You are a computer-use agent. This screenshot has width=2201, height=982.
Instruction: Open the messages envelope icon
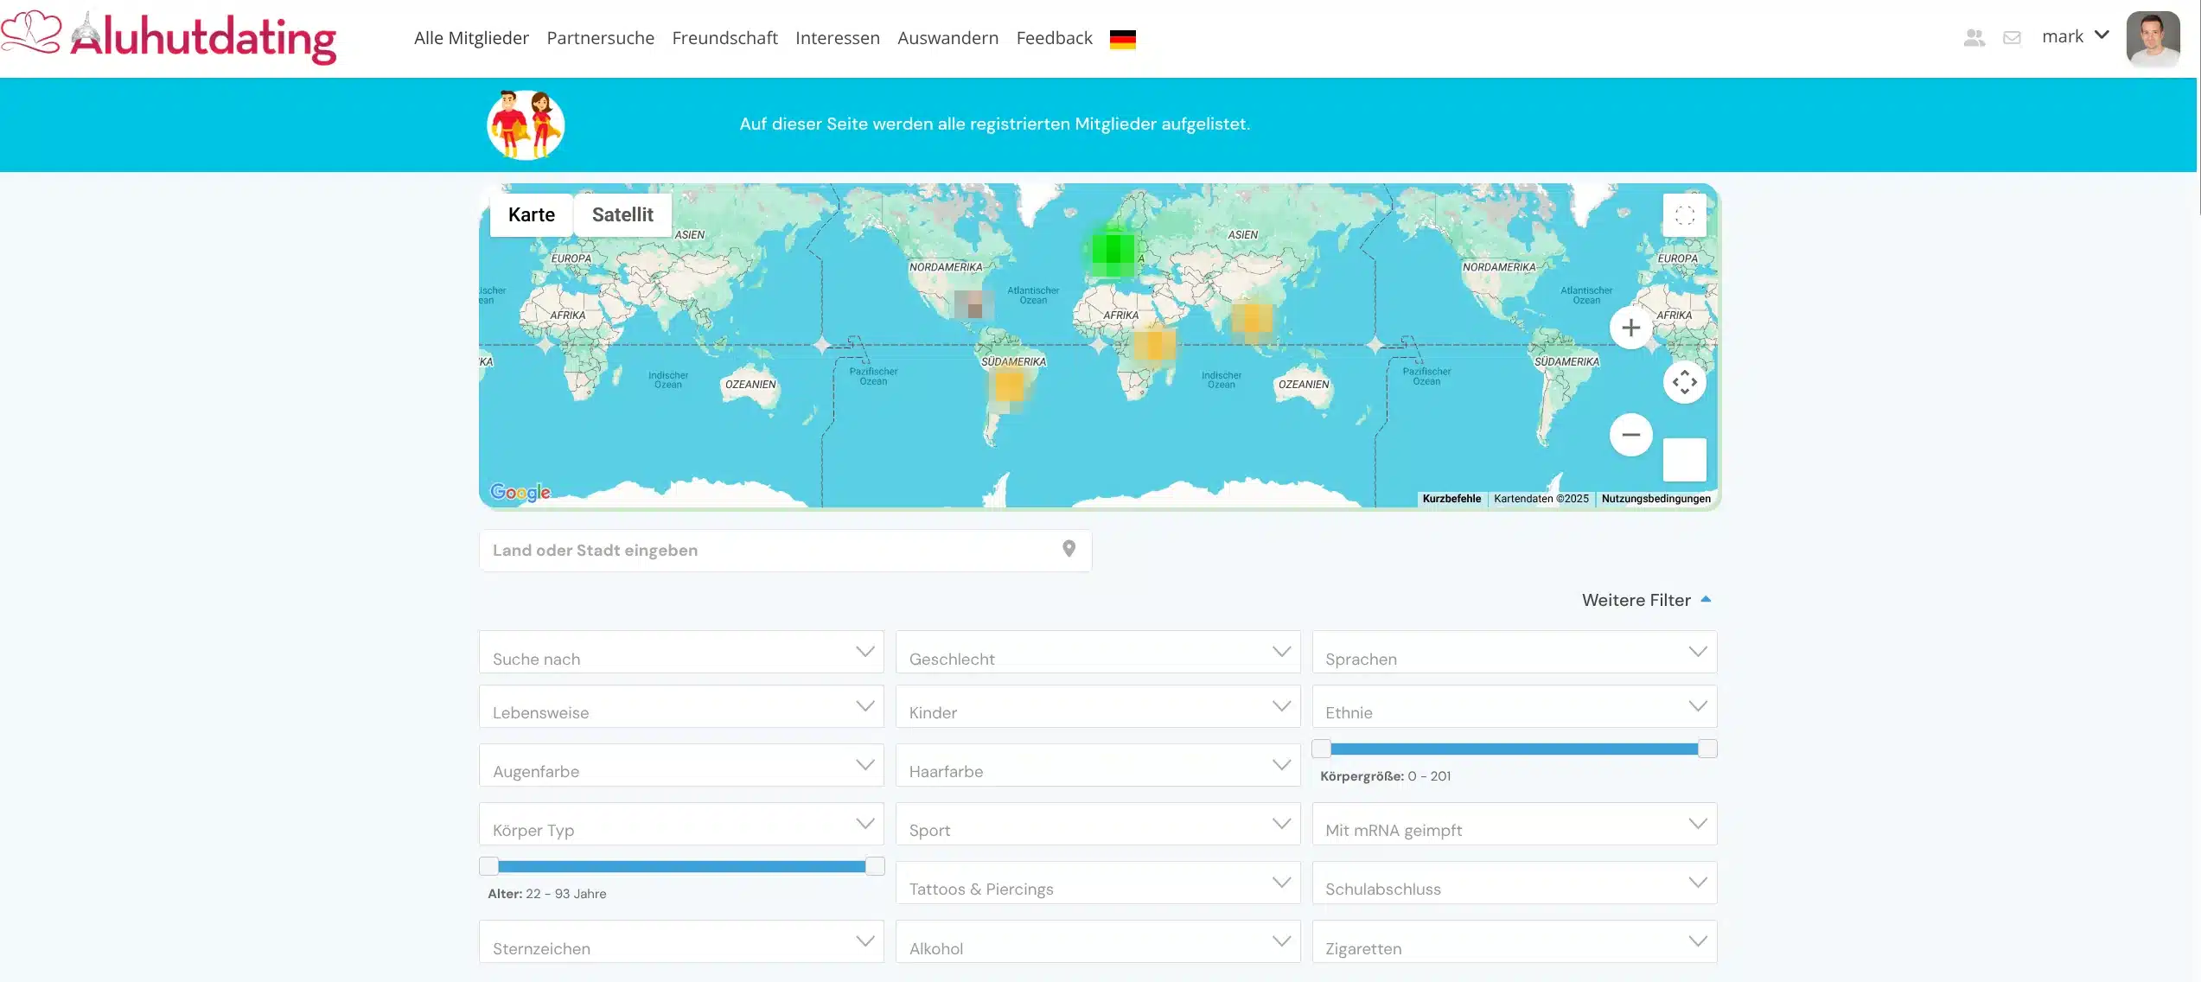[x=2012, y=38]
